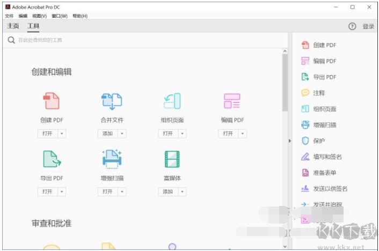Screen dimensions: 379x251
Task: Click the 准备表单 form icon
Action: (305, 173)
